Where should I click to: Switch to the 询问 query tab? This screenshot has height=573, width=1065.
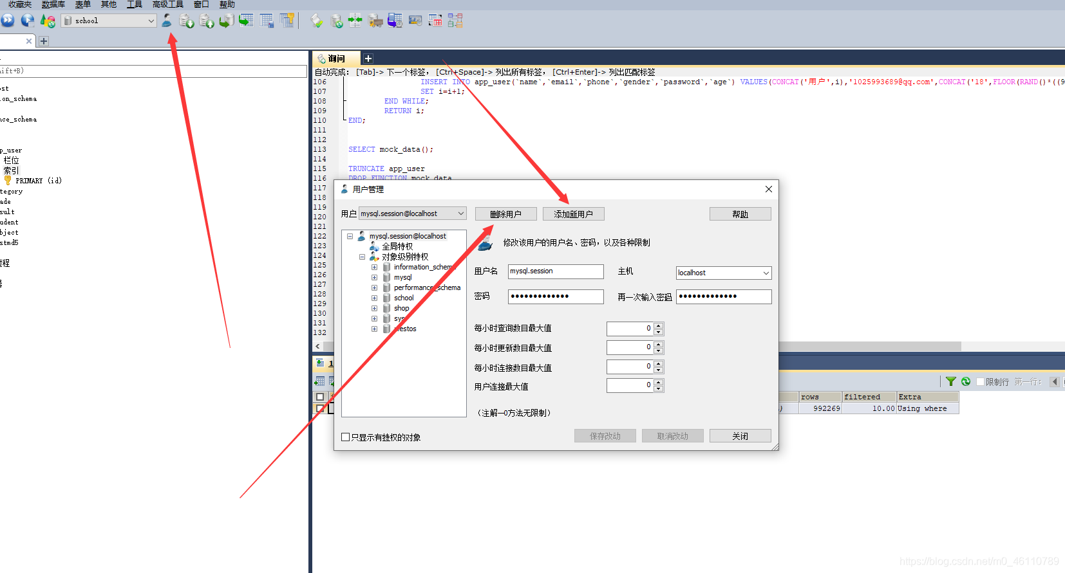point(337,59)
